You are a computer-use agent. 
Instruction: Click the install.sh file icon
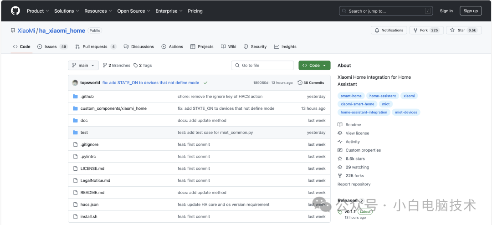[75, 216]
